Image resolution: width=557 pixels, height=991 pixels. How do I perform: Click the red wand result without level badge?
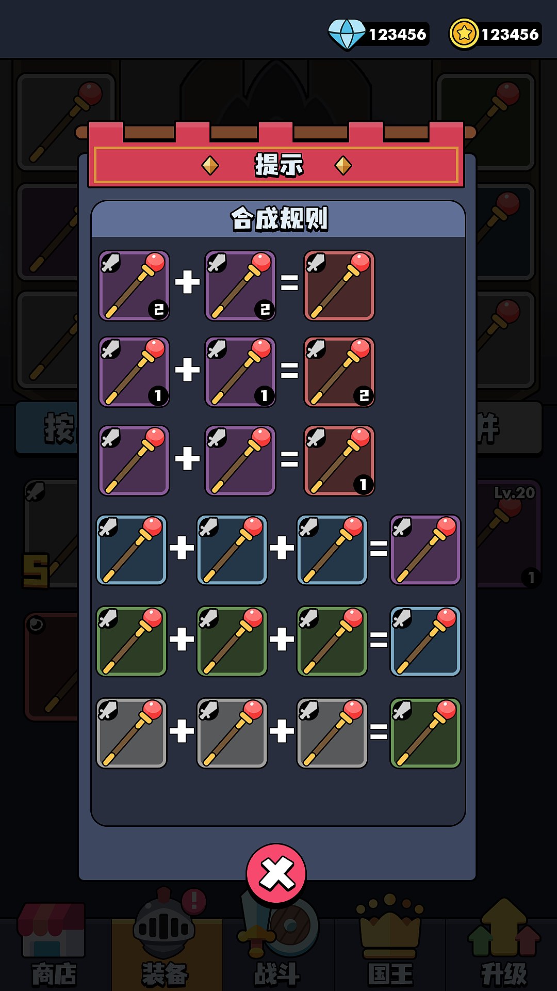tap(339, 285)
